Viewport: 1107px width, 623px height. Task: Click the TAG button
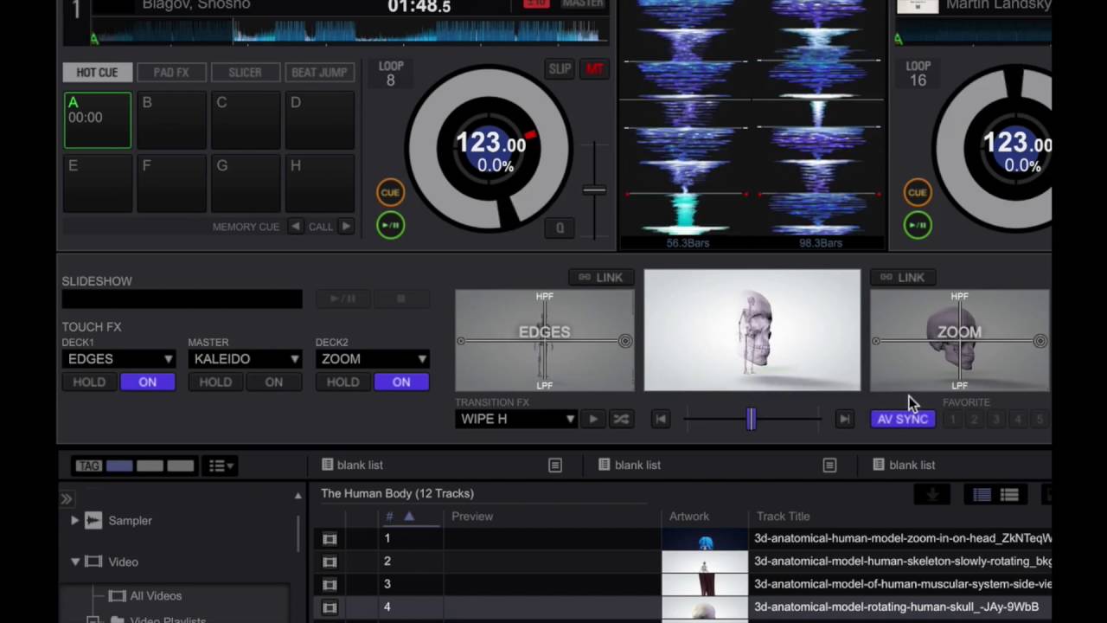tap(88, 466)
